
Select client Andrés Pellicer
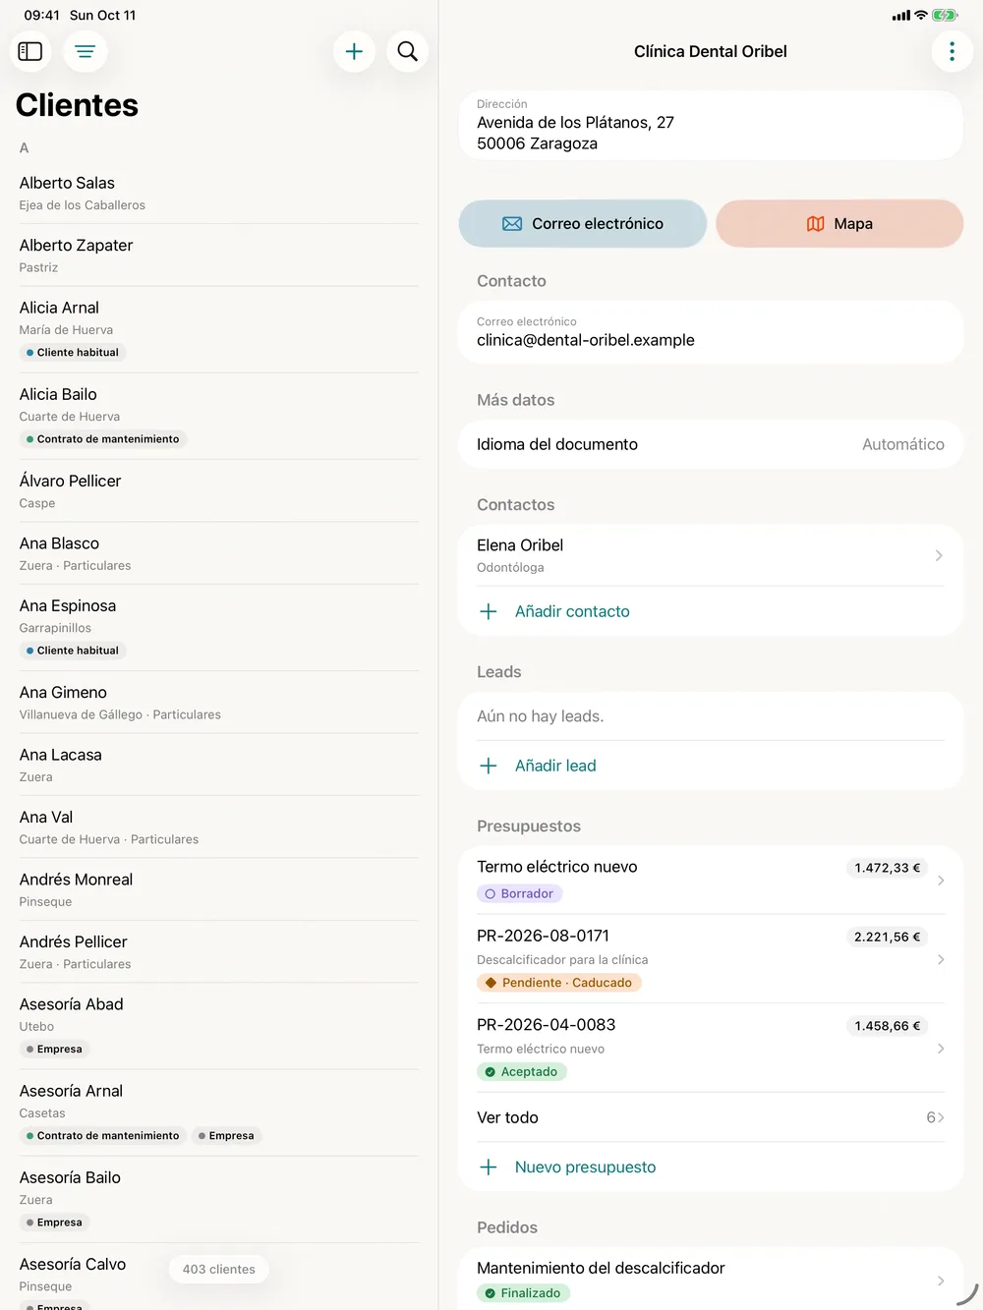(x=219, y=952)
